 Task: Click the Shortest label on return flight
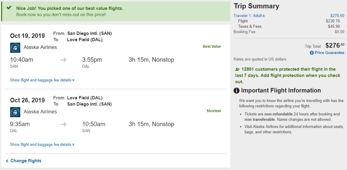click(213, 111)
